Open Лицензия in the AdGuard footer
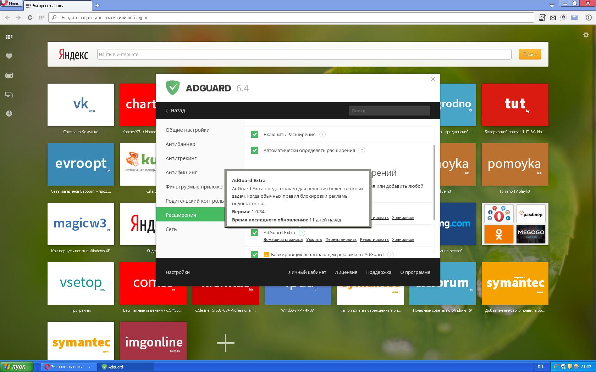Screen dimensions: 596x372 (x=346, y=272)
